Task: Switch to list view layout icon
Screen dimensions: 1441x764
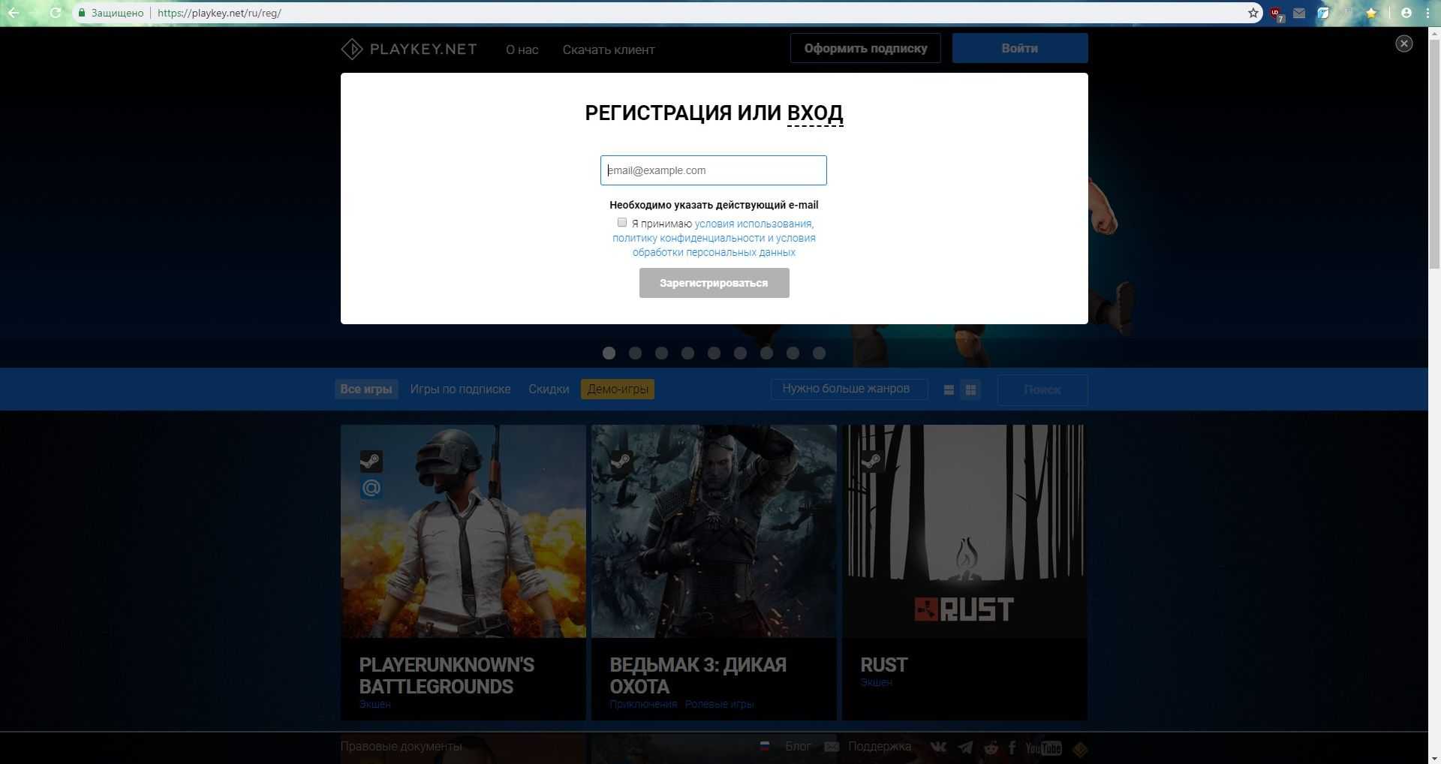Action: (949, 390)
